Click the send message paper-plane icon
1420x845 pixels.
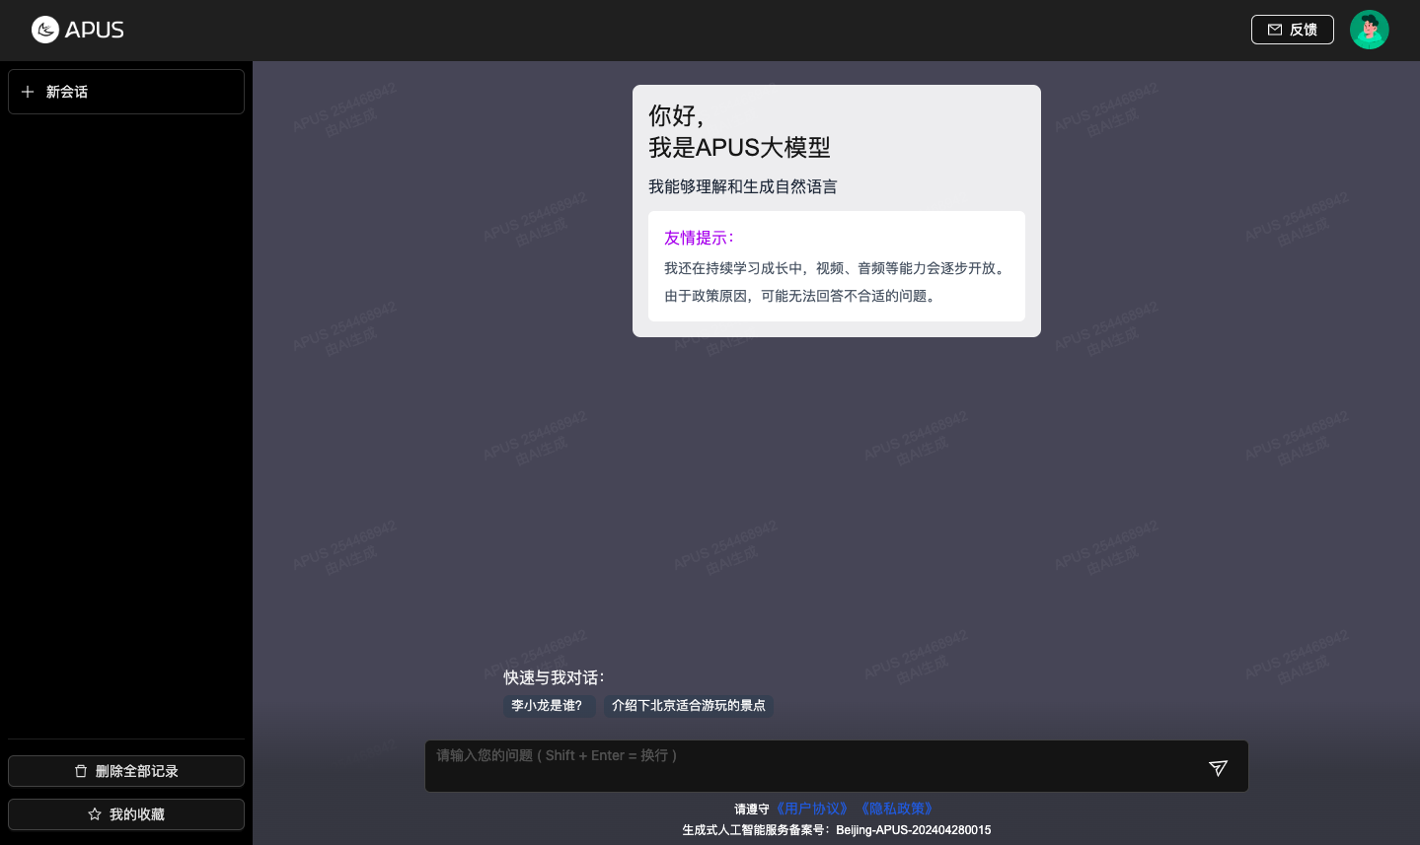[x=1219, y=767]
